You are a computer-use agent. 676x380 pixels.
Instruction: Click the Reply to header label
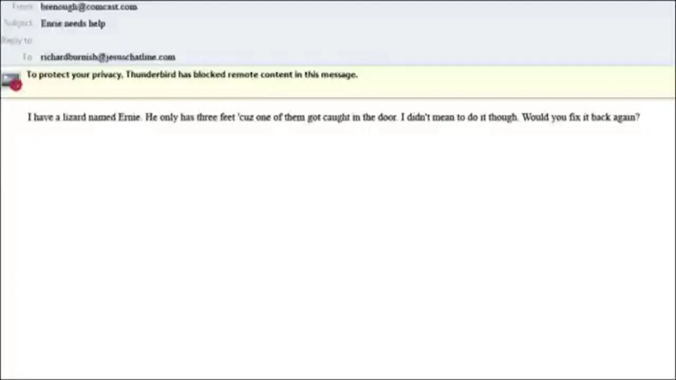coord(17,40)
